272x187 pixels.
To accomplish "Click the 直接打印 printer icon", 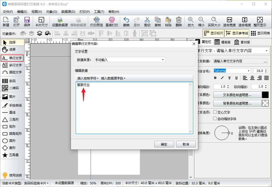I will click(112, 20).
